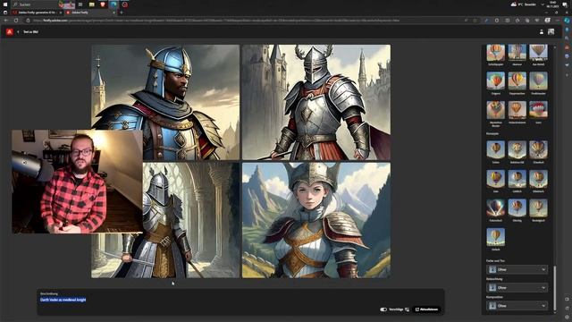Open Task View from the taskbar
Image resolution: width=572 pixels, height=322 pixels.
tap(80, 4)
